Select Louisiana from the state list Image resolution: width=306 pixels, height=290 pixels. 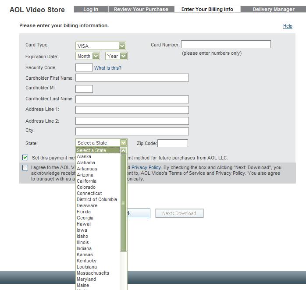coord(98,267)
